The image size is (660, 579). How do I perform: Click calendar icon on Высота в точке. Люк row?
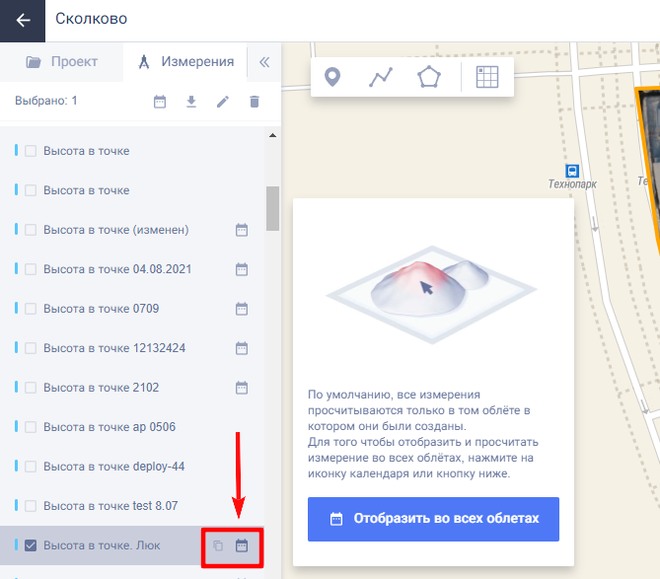(242, 545)
